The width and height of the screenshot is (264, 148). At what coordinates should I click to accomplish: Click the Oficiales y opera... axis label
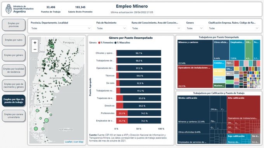coord(105,53)
